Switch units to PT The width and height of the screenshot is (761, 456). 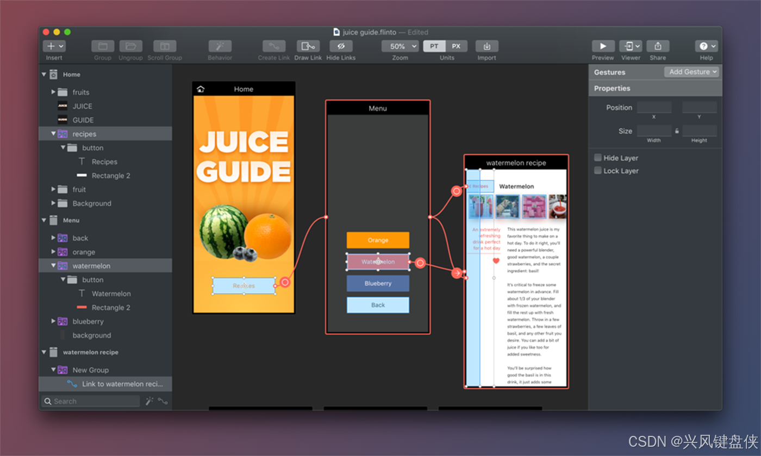(434, 46)
